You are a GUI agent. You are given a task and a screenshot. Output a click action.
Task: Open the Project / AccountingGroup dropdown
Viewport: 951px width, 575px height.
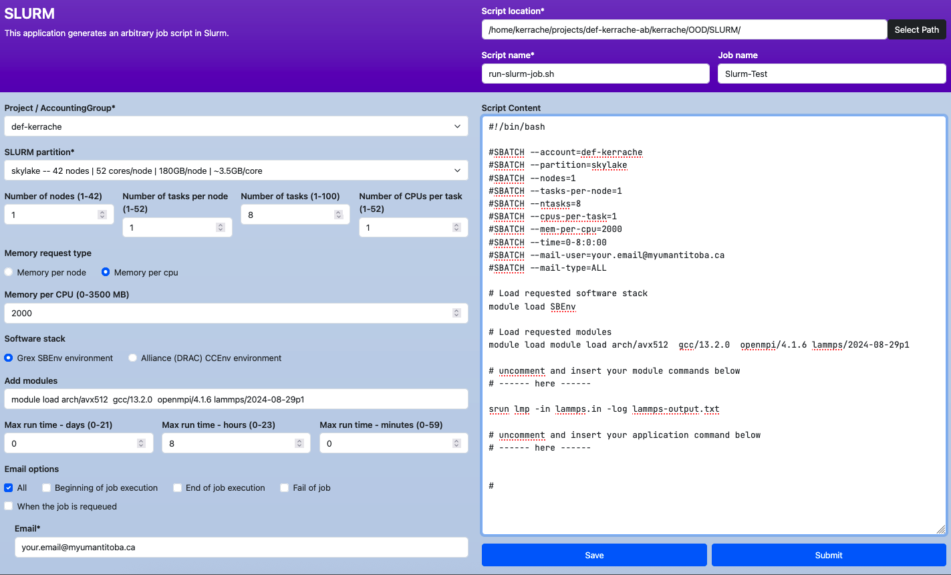(236, 126)
